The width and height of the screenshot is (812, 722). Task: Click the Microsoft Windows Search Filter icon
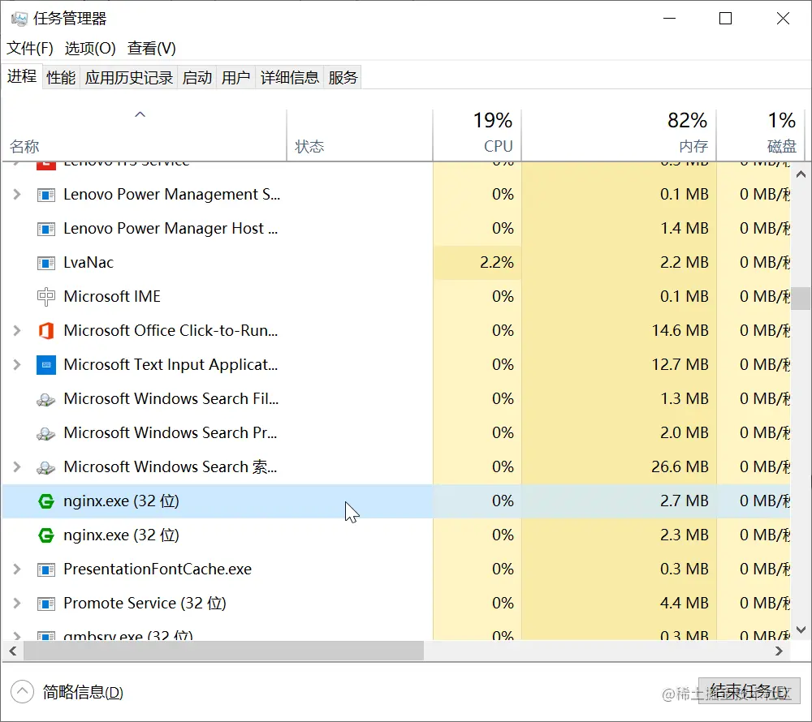[x=46, y=399]
